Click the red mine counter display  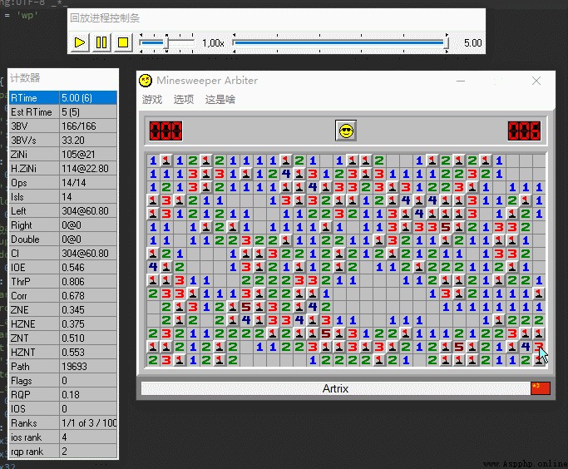(165, 131)
